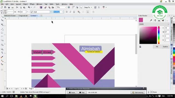Paste using the clipboard icon

pos(24,7)
